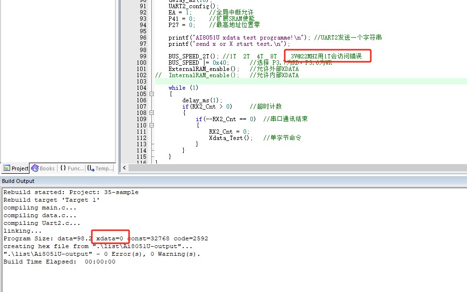Image resolution: width=467 pixels, height=292 pixels.
Task: Click the 'compiling data.c...' output line
Action: tap(40, 215)
